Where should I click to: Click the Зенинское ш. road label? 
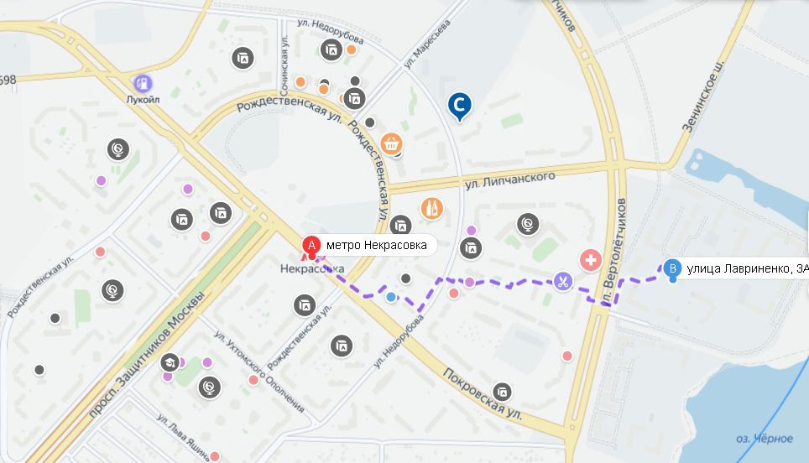(702, 97)
